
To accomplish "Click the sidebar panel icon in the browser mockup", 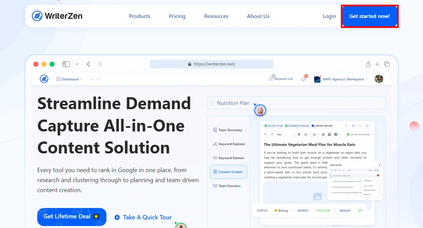I will pyautogui.click(x=66, y=64).
